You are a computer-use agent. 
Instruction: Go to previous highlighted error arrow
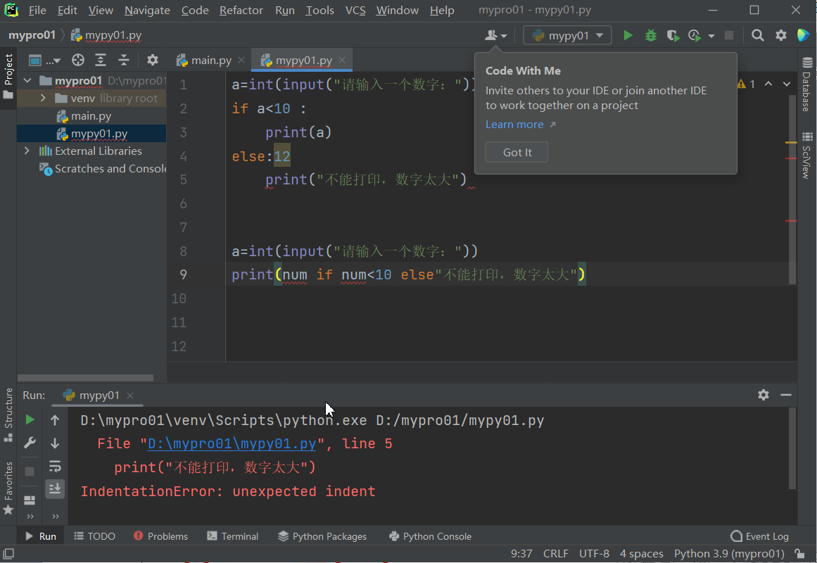(768, 84)
